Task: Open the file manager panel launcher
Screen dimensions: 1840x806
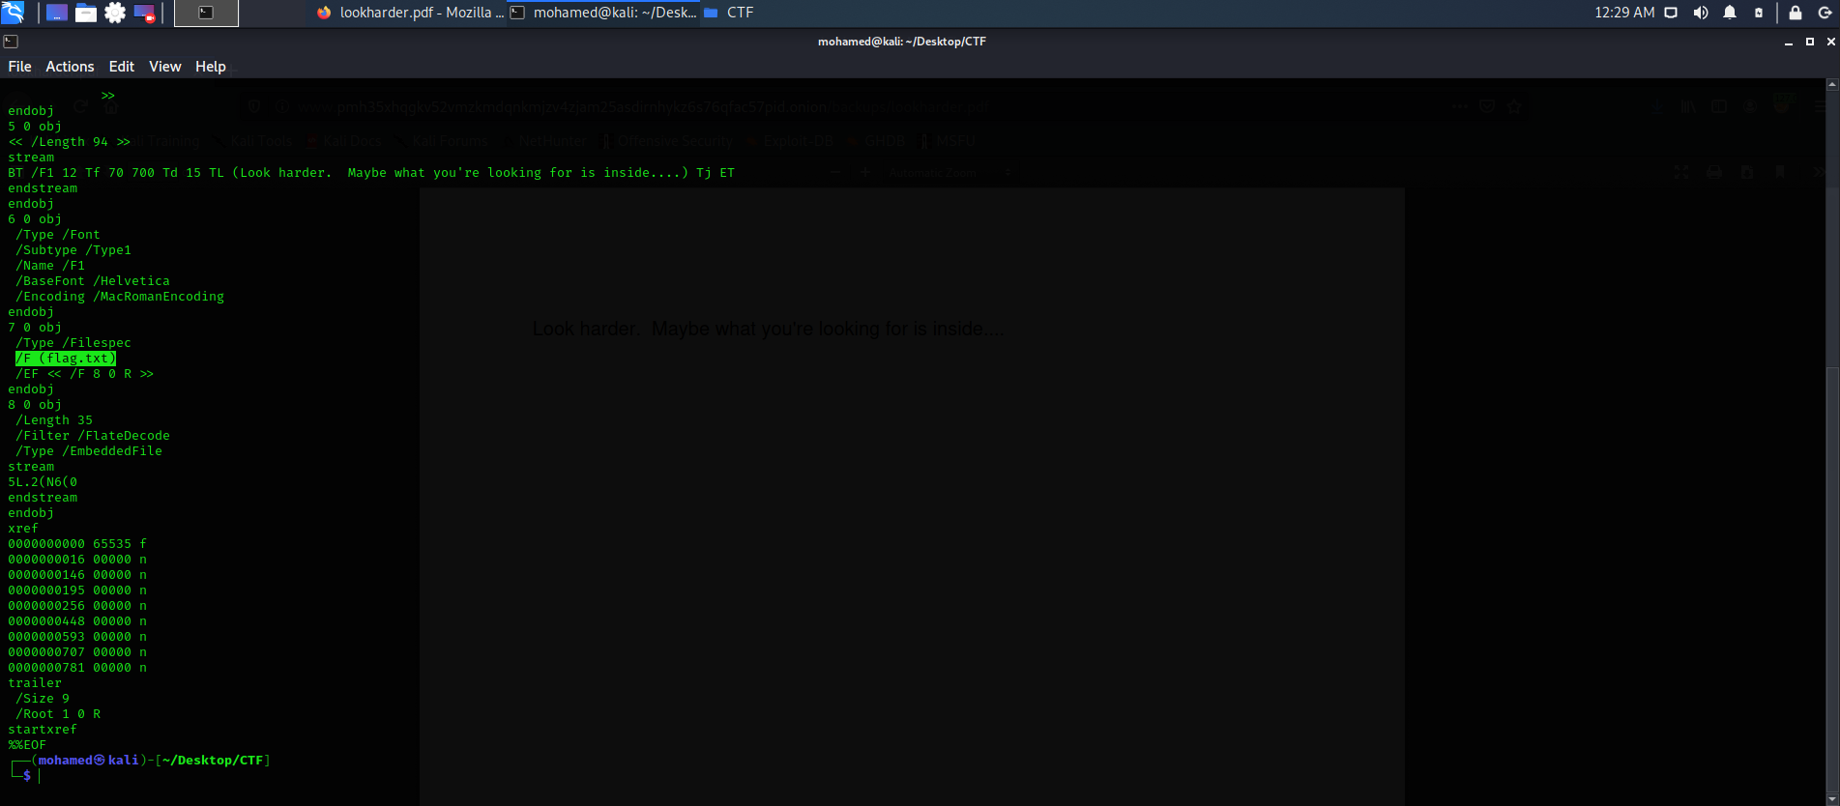Action: 86,13
